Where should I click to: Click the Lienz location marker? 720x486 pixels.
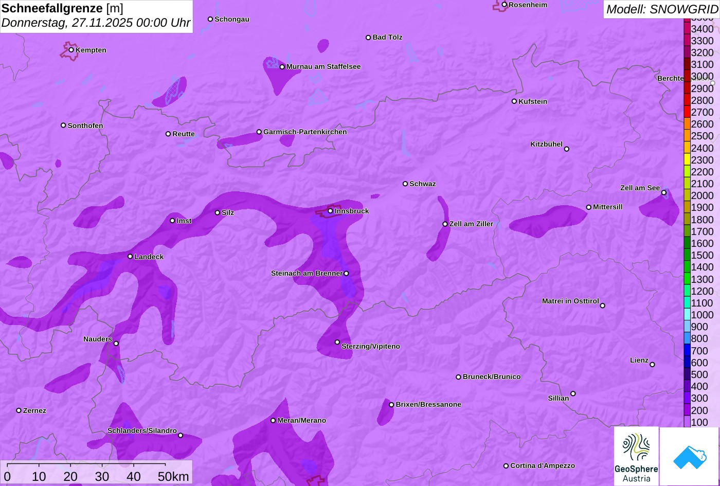tap(652, 365)
